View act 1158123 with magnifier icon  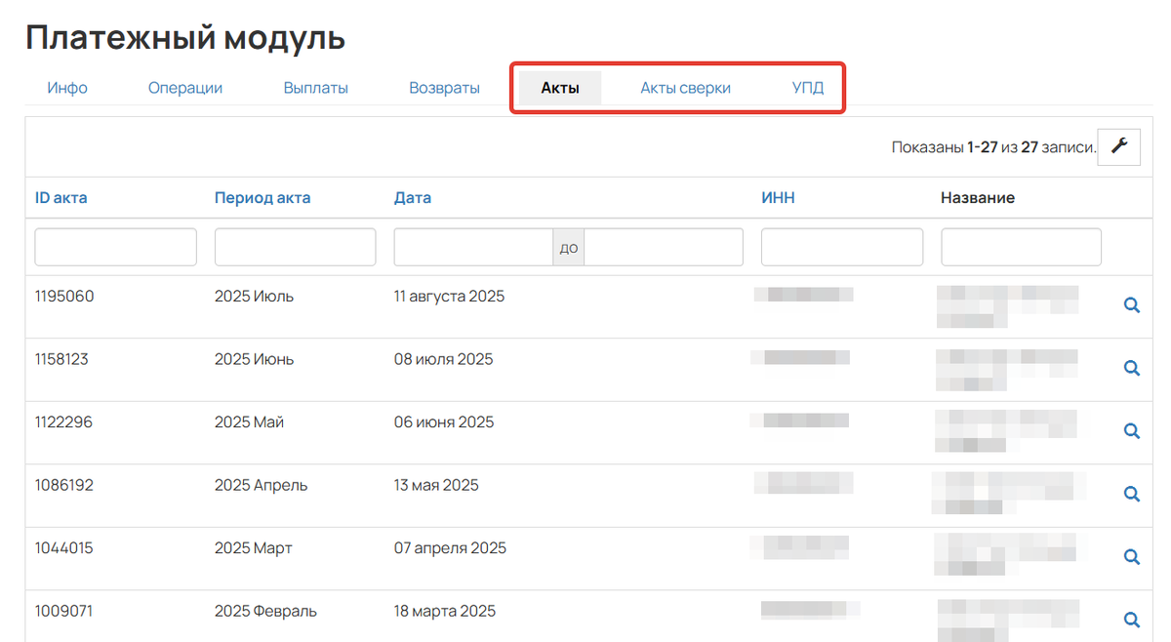click(1132, 368)
